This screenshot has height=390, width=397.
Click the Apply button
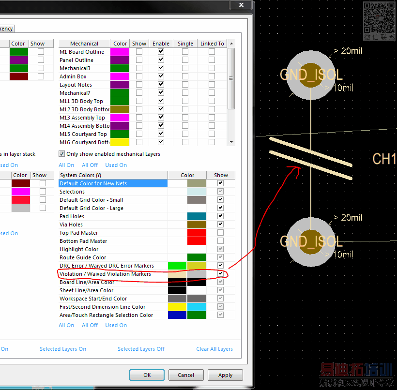(225, 375)
